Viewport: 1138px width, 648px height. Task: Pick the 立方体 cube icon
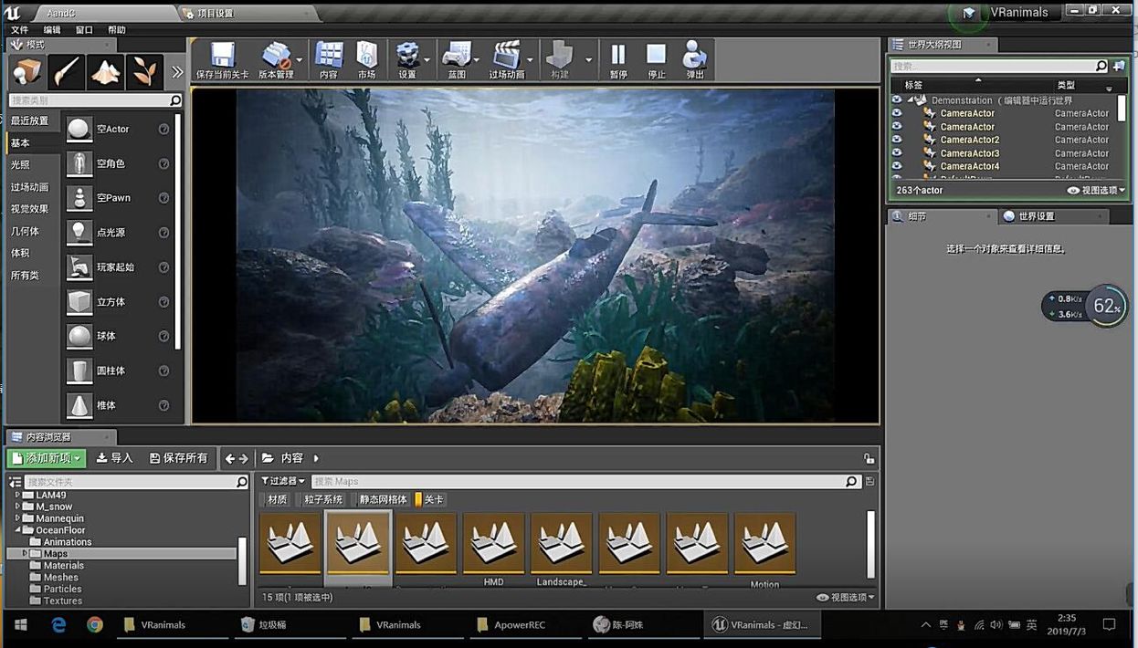pyautogui.click(x=79, y=302)
